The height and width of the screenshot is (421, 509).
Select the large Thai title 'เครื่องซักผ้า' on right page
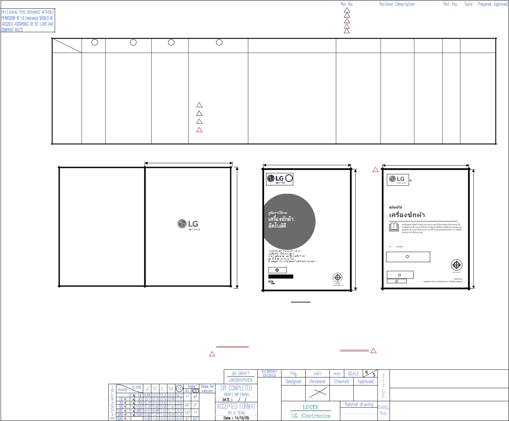pyautogui.click(x=407, y=215)
